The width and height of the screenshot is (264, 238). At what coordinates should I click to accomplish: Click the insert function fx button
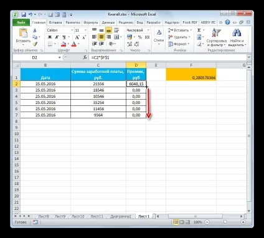[85, 57]
